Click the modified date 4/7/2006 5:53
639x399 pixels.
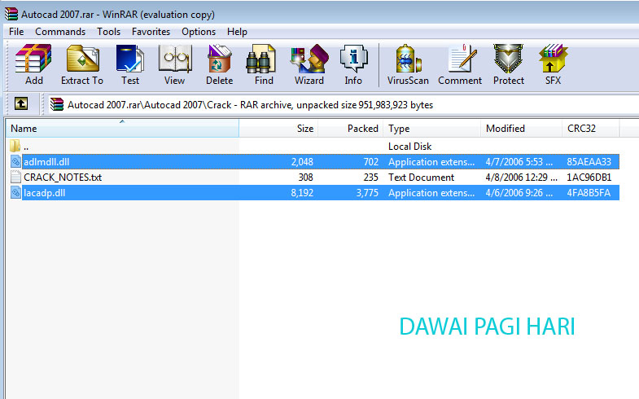pyautogui.click(x=519, y=162)
